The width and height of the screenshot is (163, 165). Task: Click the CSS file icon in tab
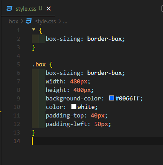[x=9, y=9]
